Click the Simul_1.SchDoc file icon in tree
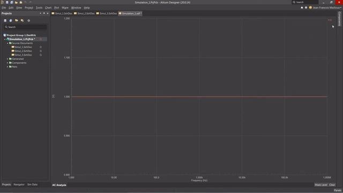 (13, 47)
